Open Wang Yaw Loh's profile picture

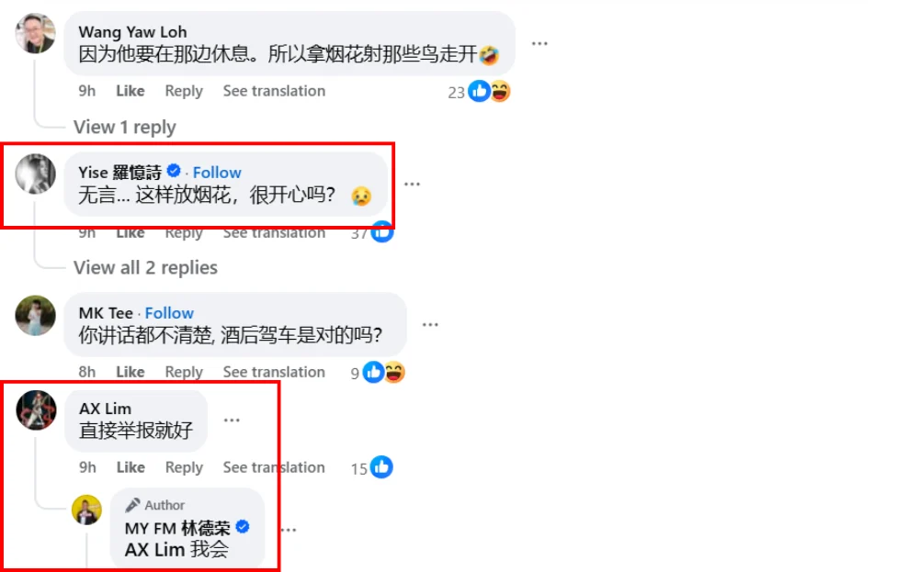(35, 33)
